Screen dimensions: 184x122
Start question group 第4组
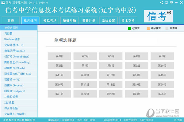coord(136,56)
